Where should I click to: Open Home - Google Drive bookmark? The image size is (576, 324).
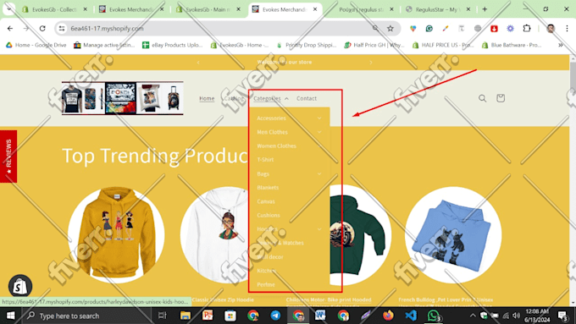(36, 45)
